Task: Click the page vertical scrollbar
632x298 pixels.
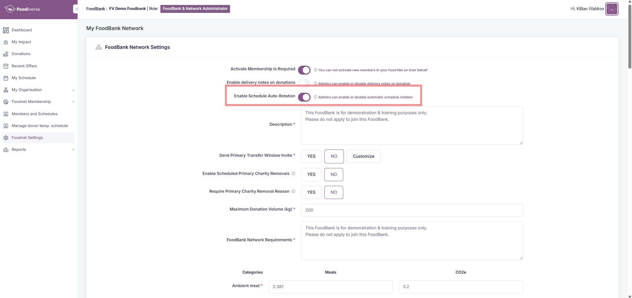Action: click(x=629, y=36)
